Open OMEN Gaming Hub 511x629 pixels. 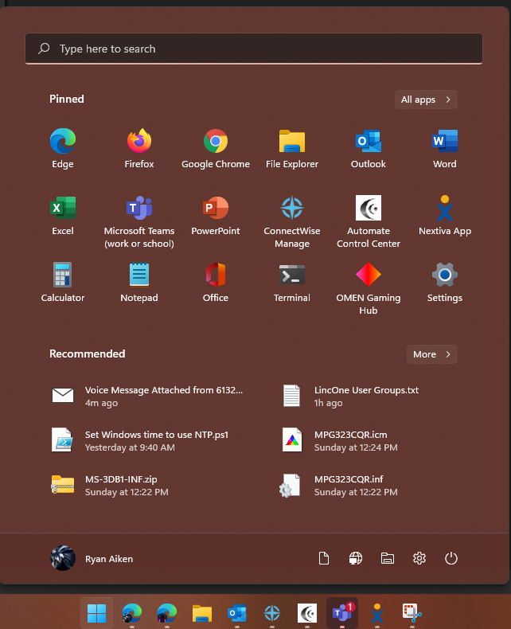(x=369, y=288)
